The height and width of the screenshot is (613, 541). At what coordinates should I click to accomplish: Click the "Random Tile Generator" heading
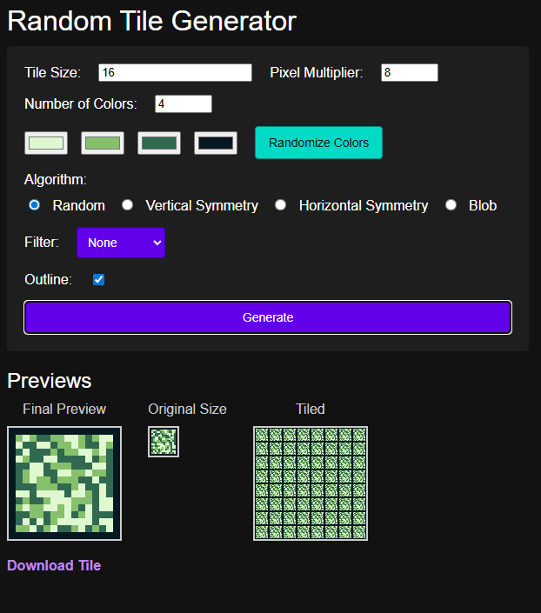(152, 21)
